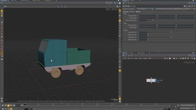Open the No cam camera dropdown

115,9
